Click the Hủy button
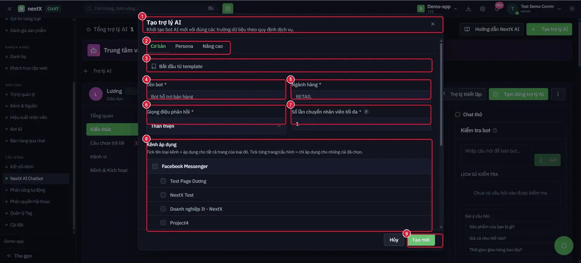 coord(394,240)
